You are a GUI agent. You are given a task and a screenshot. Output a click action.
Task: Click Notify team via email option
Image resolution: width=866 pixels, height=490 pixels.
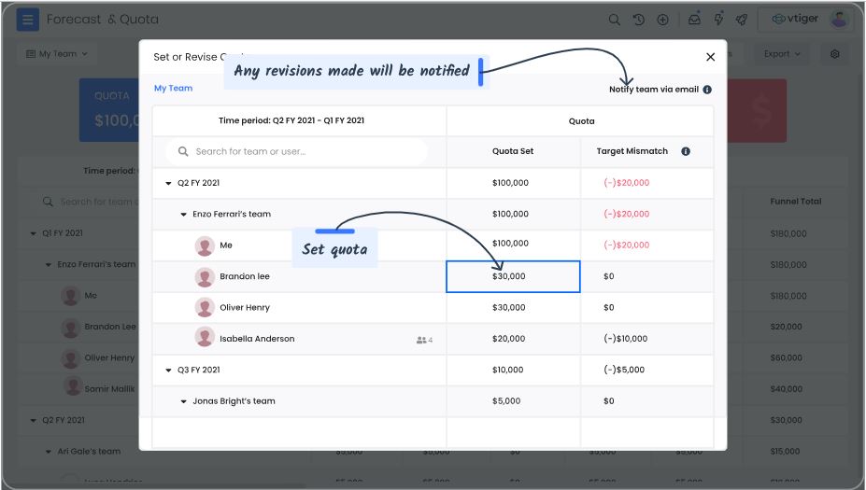[x=654, y=90]
